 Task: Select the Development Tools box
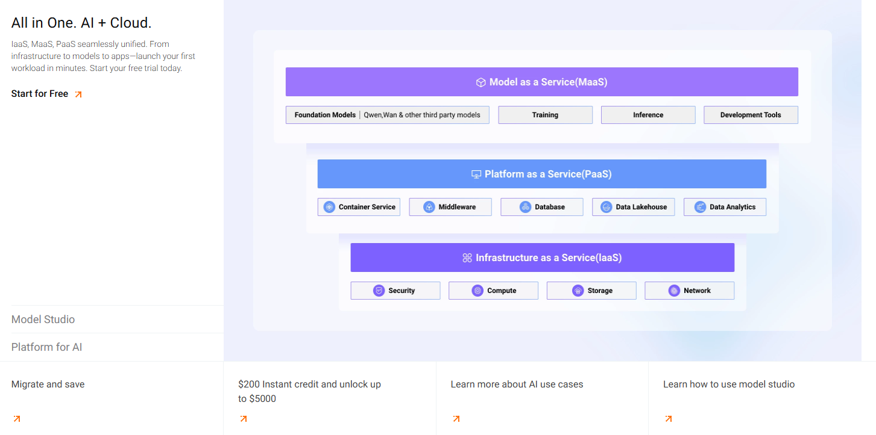(x=751, y=115)
